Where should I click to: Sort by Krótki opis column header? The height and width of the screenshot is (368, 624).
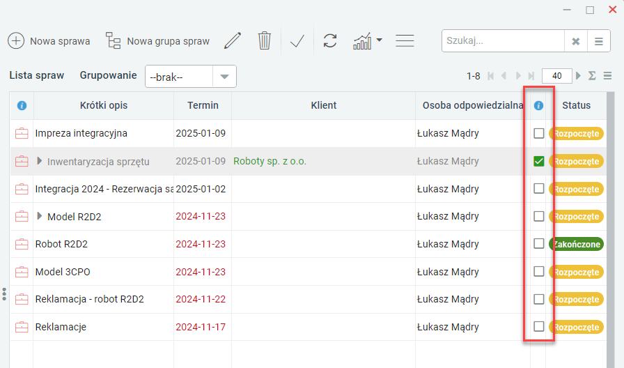104,105
